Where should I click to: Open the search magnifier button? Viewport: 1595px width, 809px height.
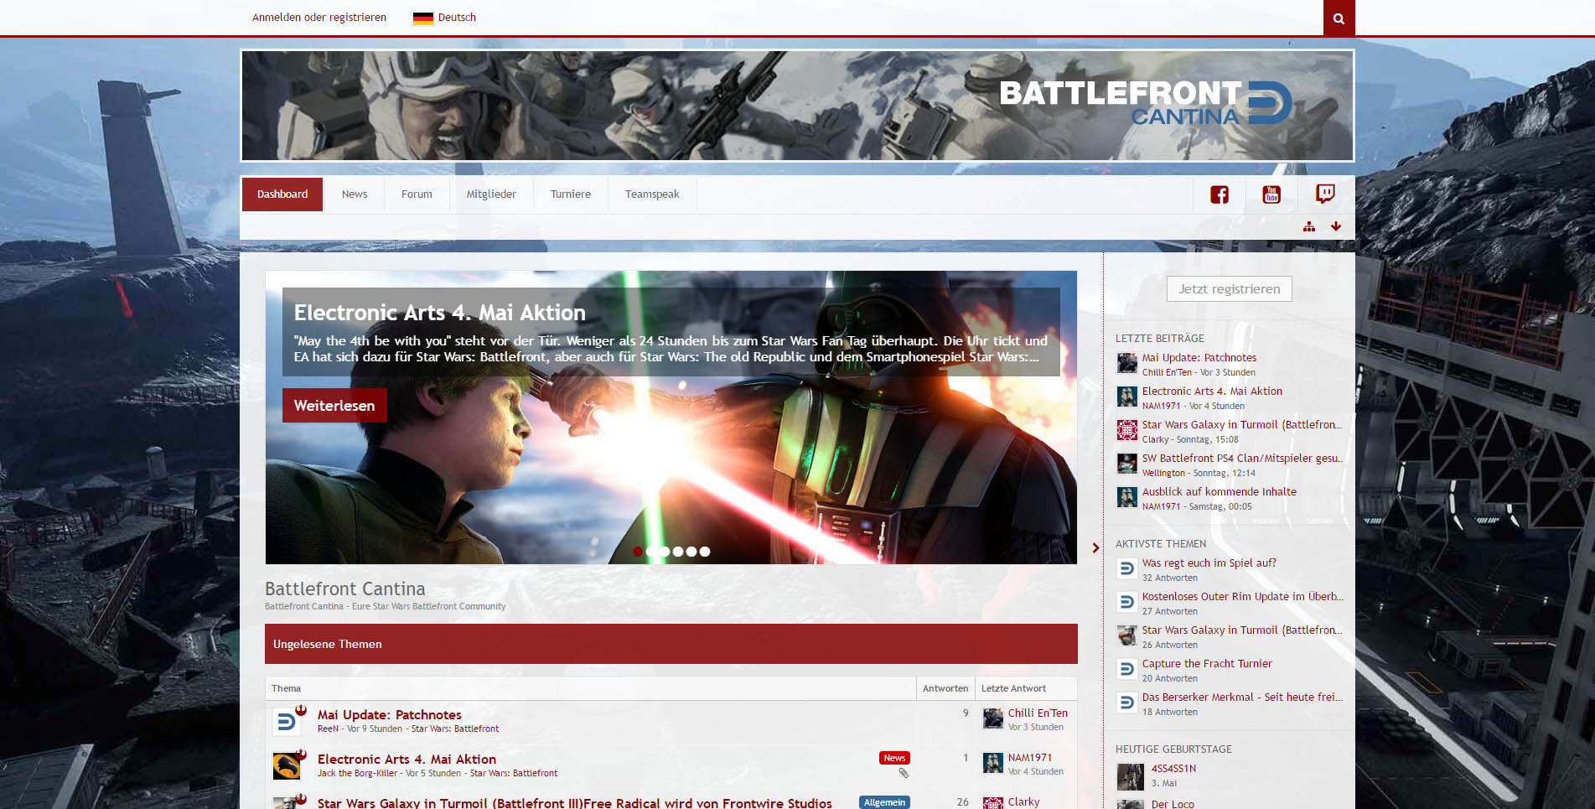(1339, 18)
